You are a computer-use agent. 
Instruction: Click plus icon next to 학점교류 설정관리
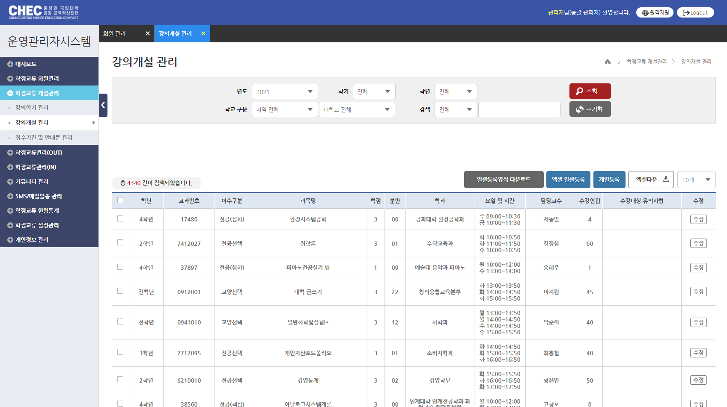(10, 225)
